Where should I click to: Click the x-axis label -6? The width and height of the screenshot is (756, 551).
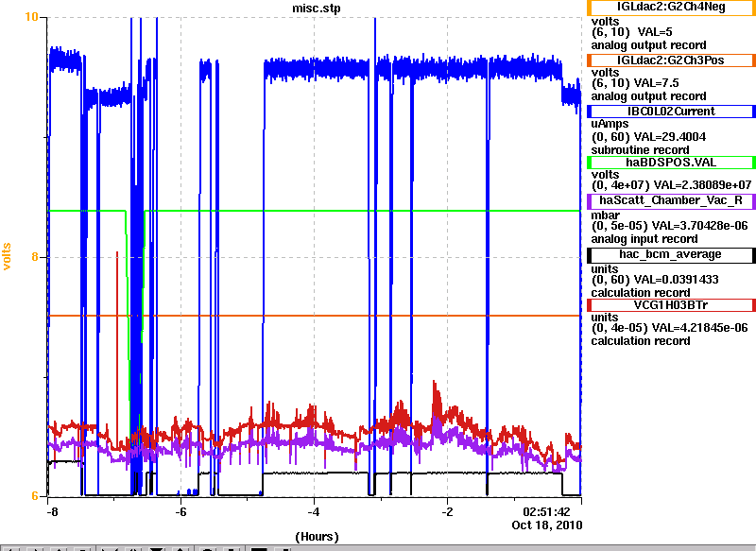[180, 511]
